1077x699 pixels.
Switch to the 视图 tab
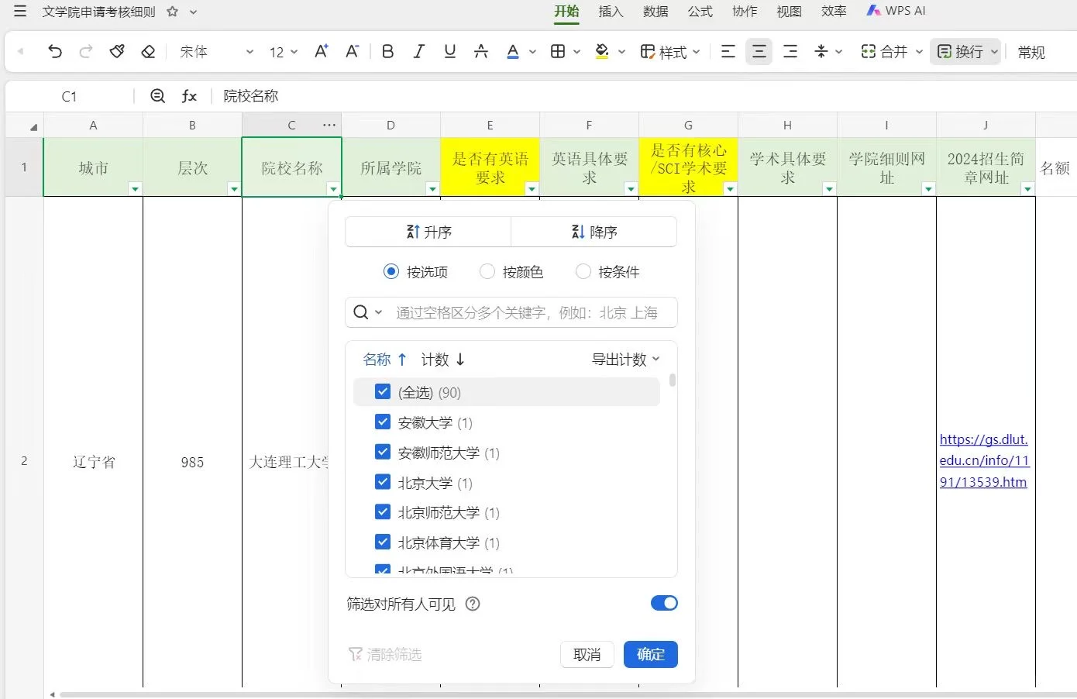(789, 11)
